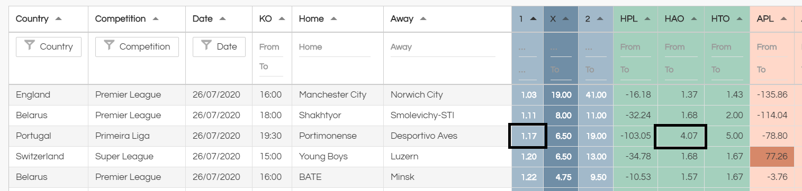The width and height of the screenshot is (802, 191).
Task: Focus the Home team filter field
Action: pyautogui.click(x=335, y=47)
